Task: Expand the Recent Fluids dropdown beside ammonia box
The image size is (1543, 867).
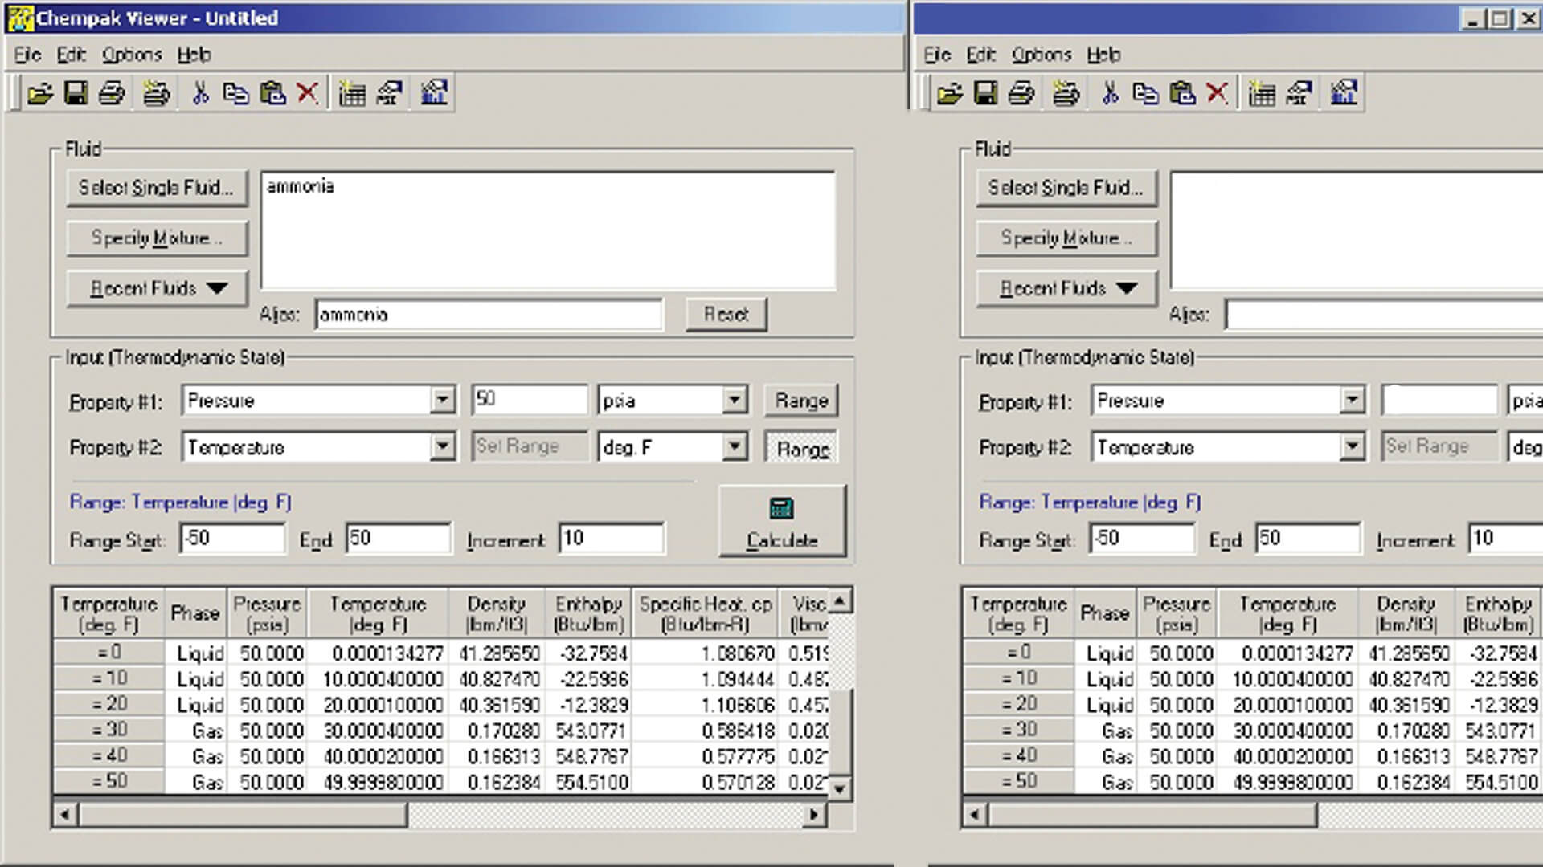Action: pos(158,288)
